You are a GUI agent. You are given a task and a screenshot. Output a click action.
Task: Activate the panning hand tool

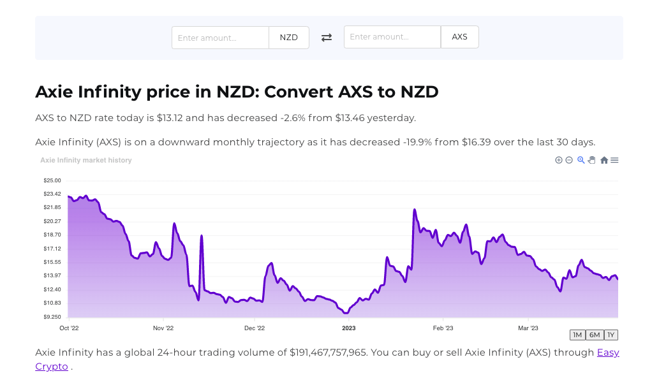591,160
